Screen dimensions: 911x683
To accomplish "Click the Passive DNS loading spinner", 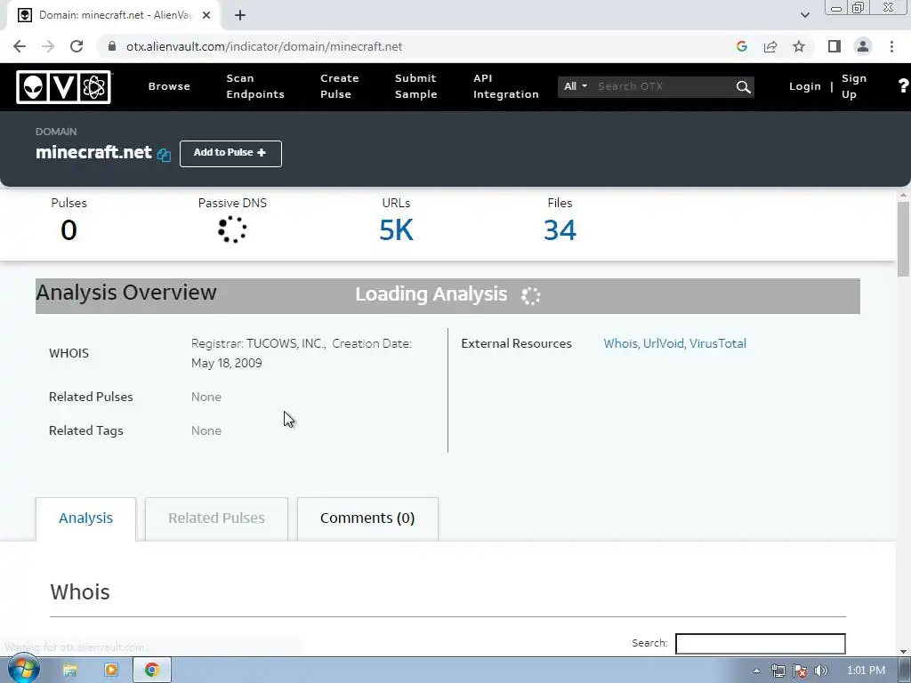I will [x=232, y=229].
